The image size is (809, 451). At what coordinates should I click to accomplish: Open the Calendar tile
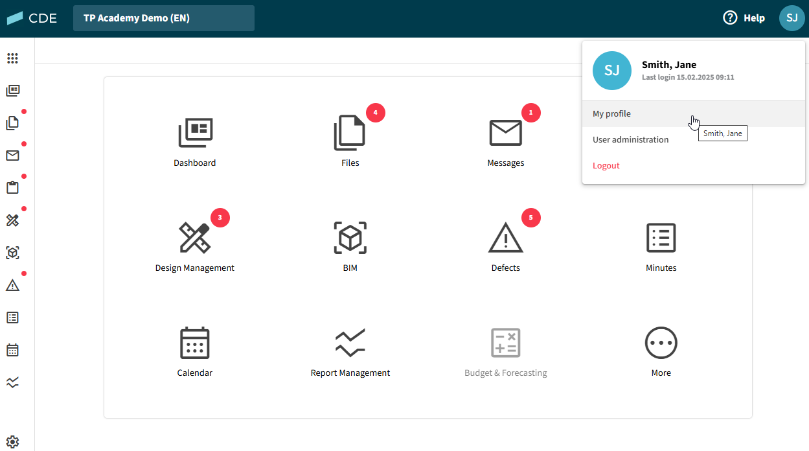[195, 343]
